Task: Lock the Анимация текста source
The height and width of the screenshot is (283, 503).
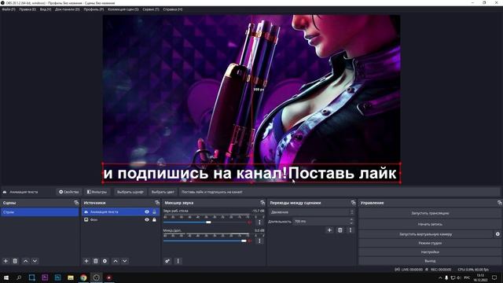Action: (x=154, y=211)
